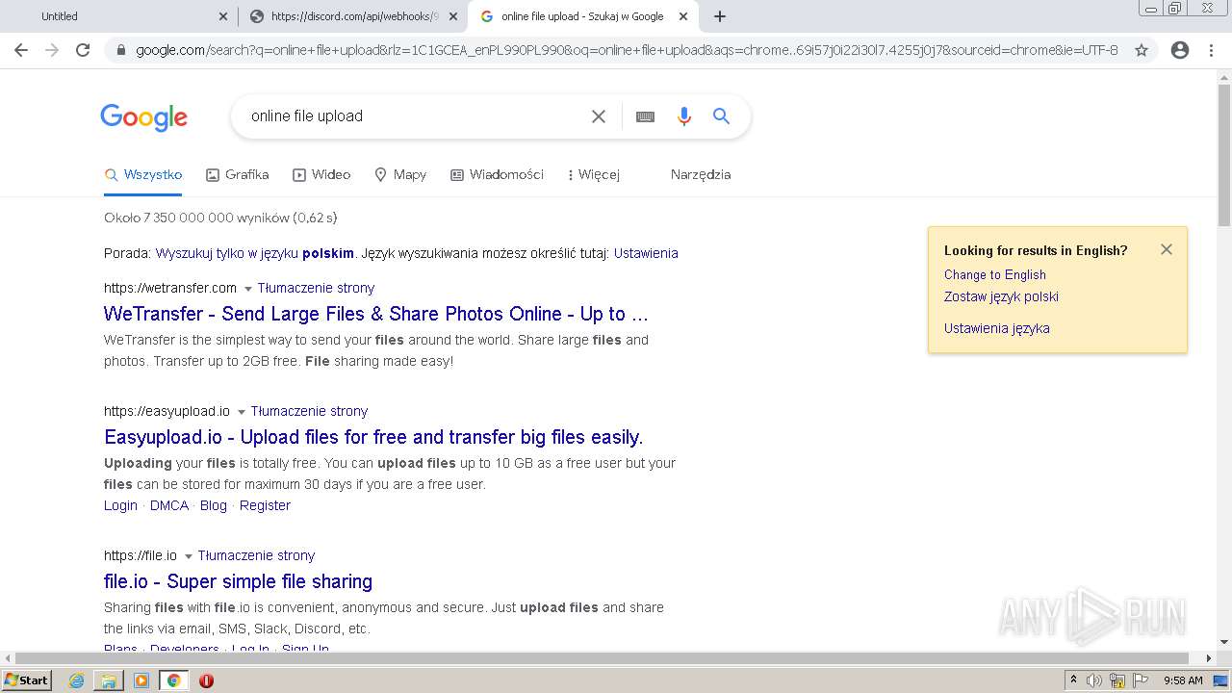Image resolution: width=1232 pixels, height=693 pixels.
Task: Launch Internet Explorer from the taskbar
Action: tap(76, 680)
